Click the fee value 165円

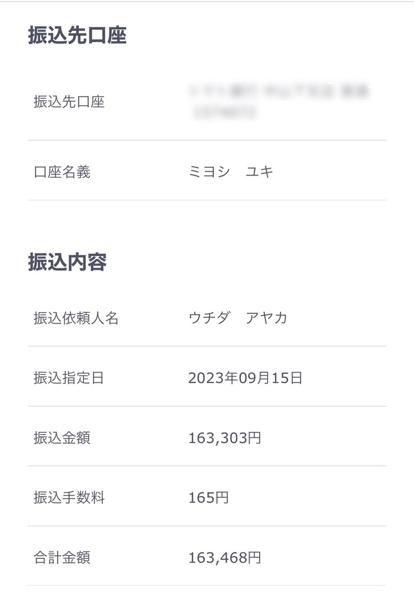[x=208, y=498]
